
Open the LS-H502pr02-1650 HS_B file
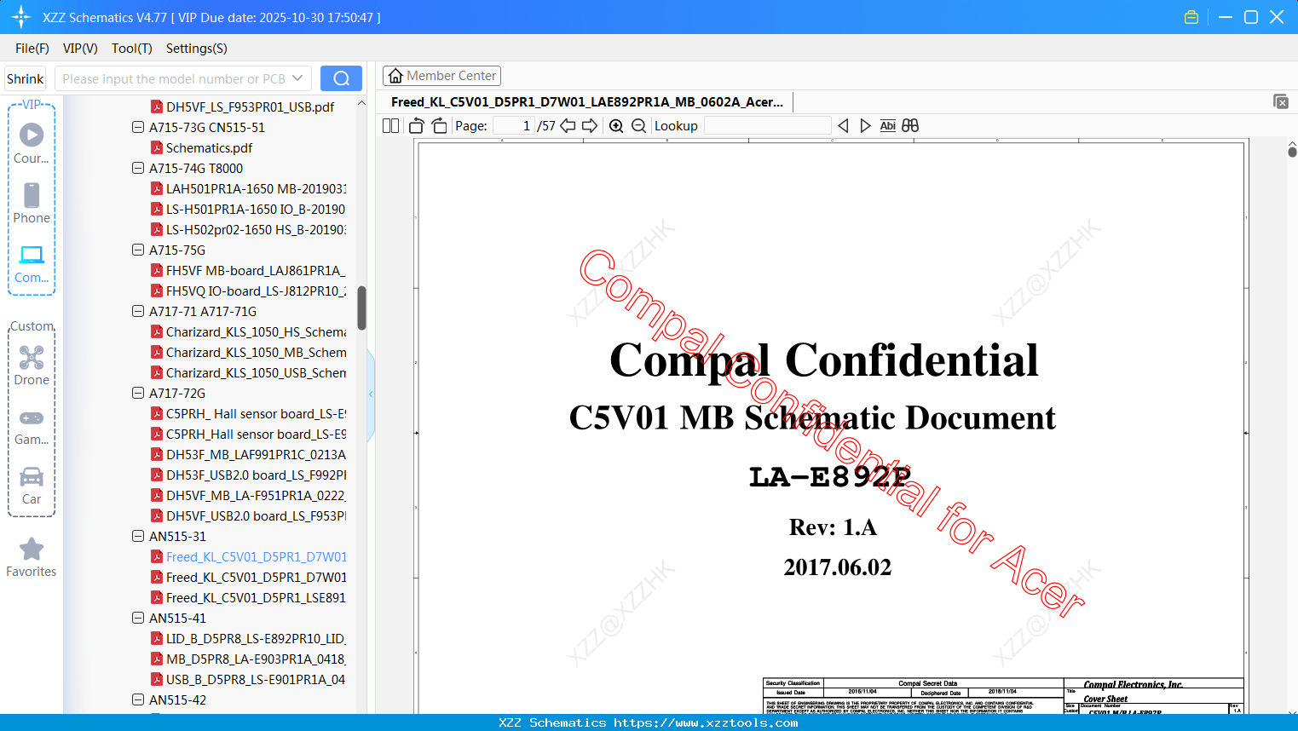pyautogui.click(x=248, y=230)
